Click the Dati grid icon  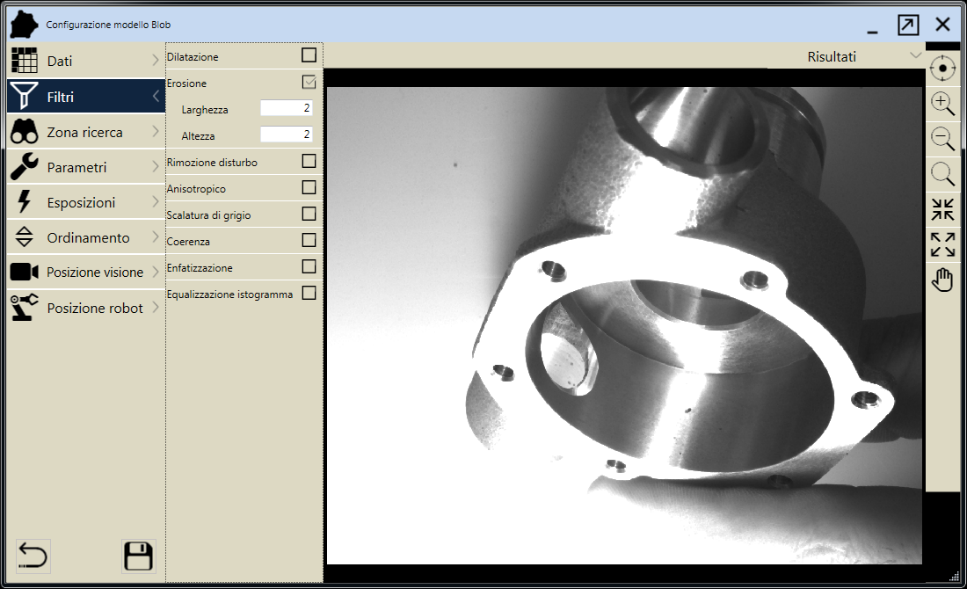click(x=24, y=61)
